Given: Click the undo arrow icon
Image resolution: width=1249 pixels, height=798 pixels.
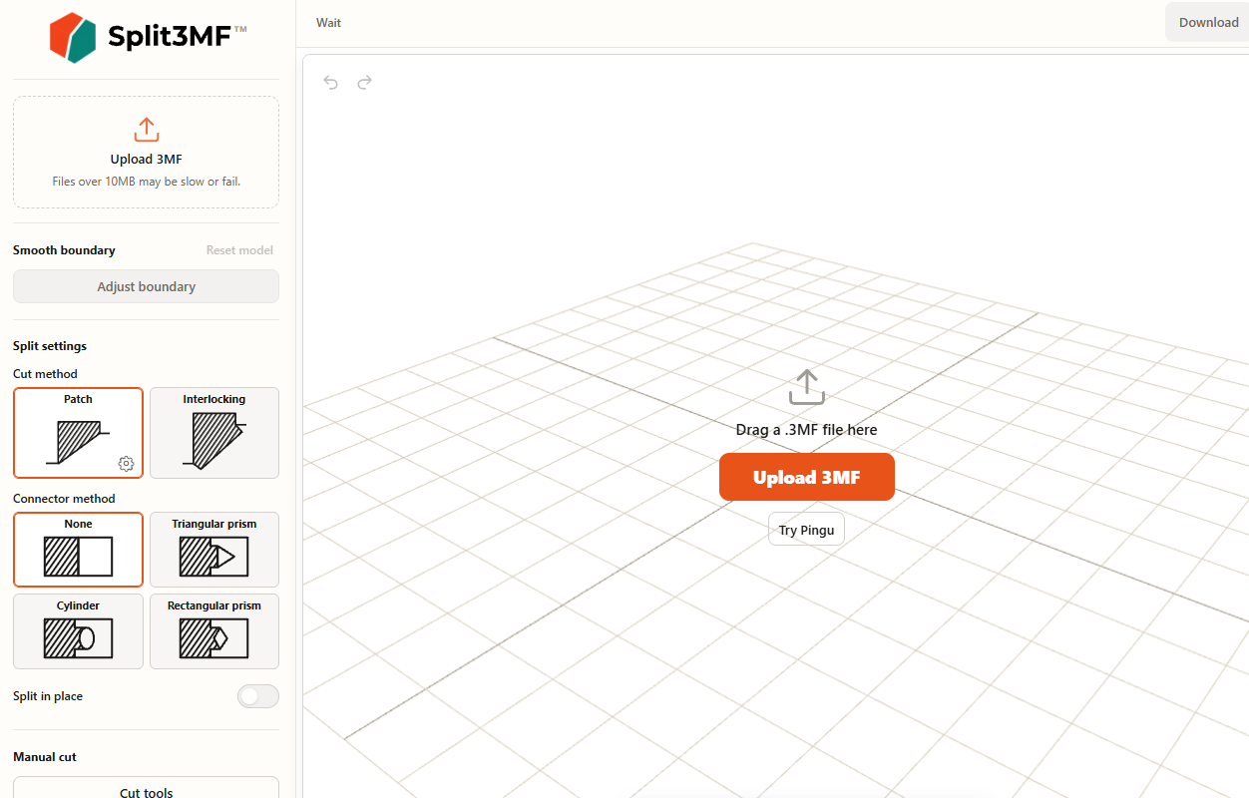Looking at the screenshot, I should coord(331,82).
